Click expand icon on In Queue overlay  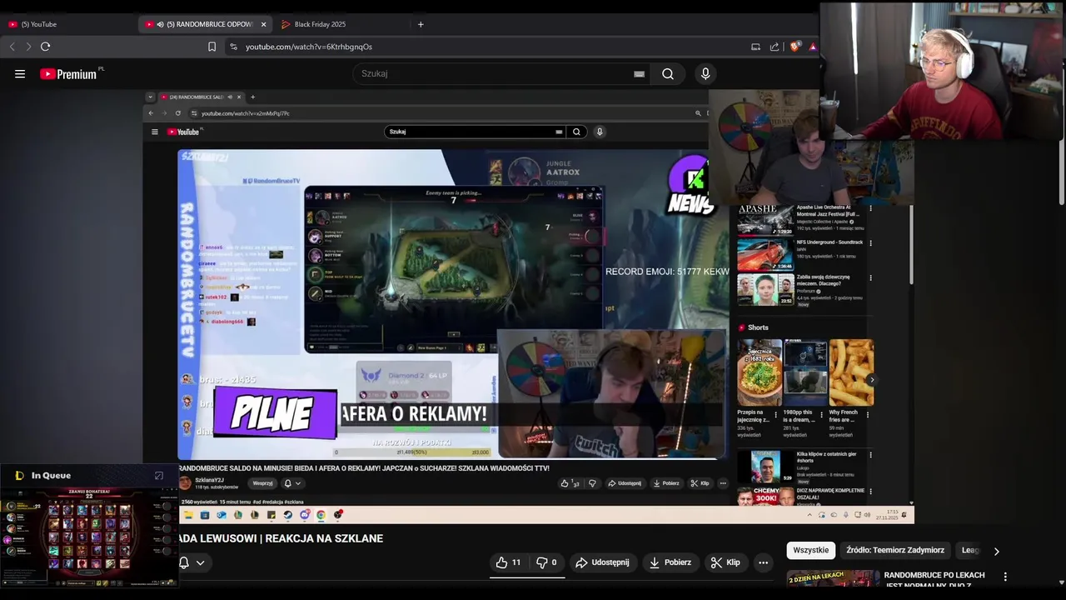159,476
